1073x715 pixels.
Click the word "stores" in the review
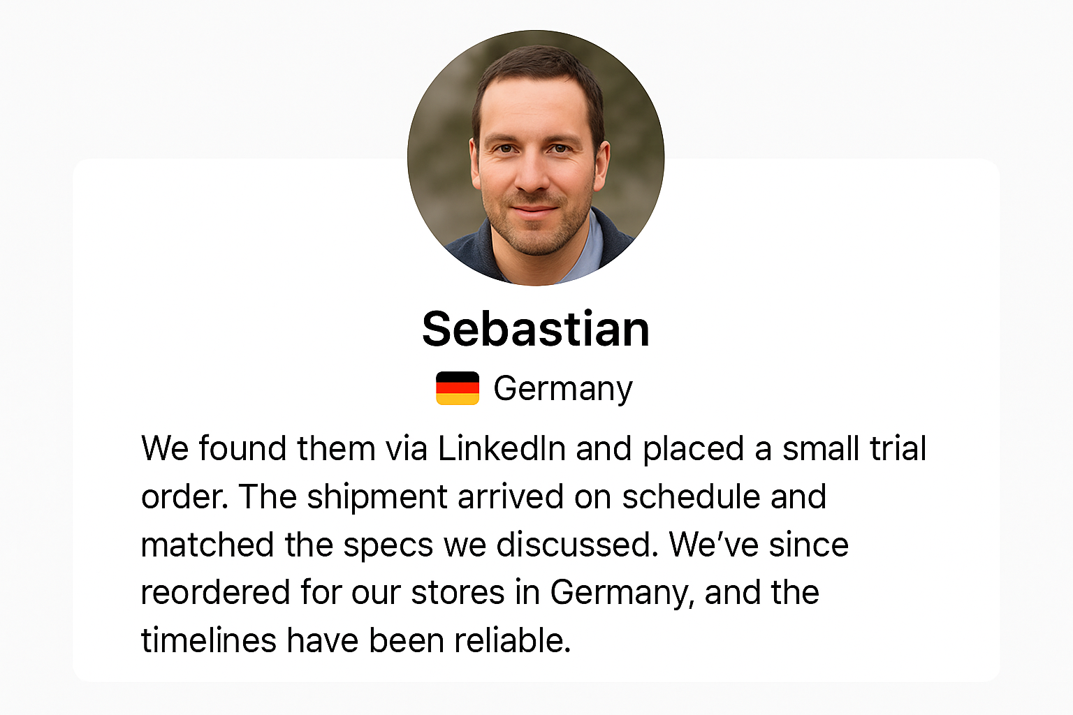458,594
